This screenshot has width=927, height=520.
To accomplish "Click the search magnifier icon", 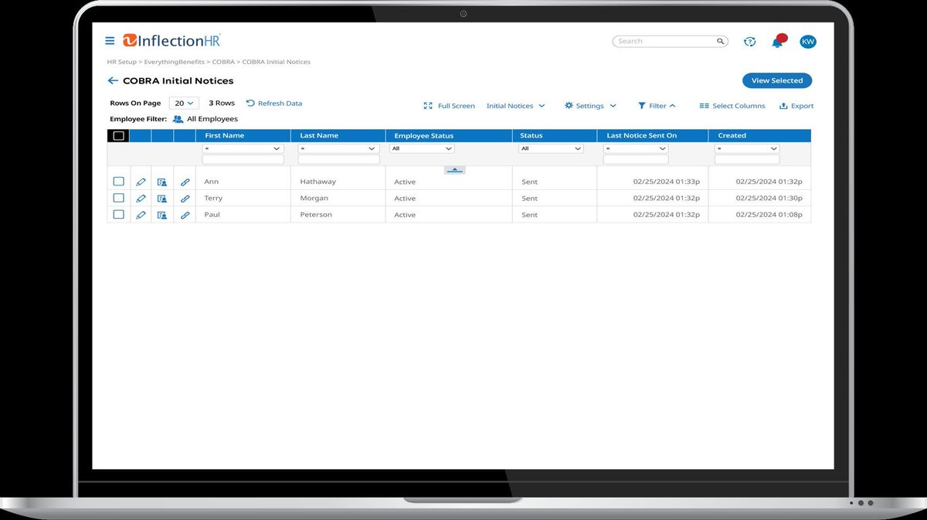I will pos(721,42).
